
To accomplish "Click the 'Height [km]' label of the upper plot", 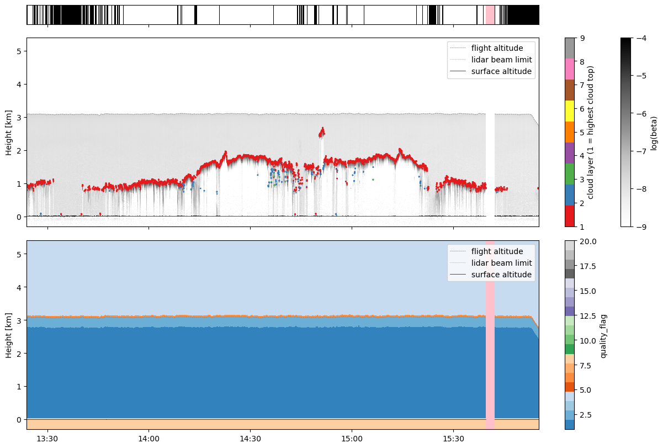I will coord(9,132).
